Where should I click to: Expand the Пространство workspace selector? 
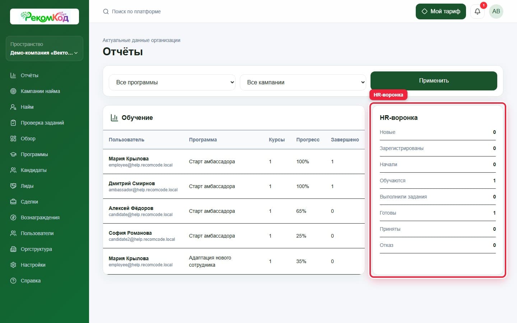[x=45, y=48]
